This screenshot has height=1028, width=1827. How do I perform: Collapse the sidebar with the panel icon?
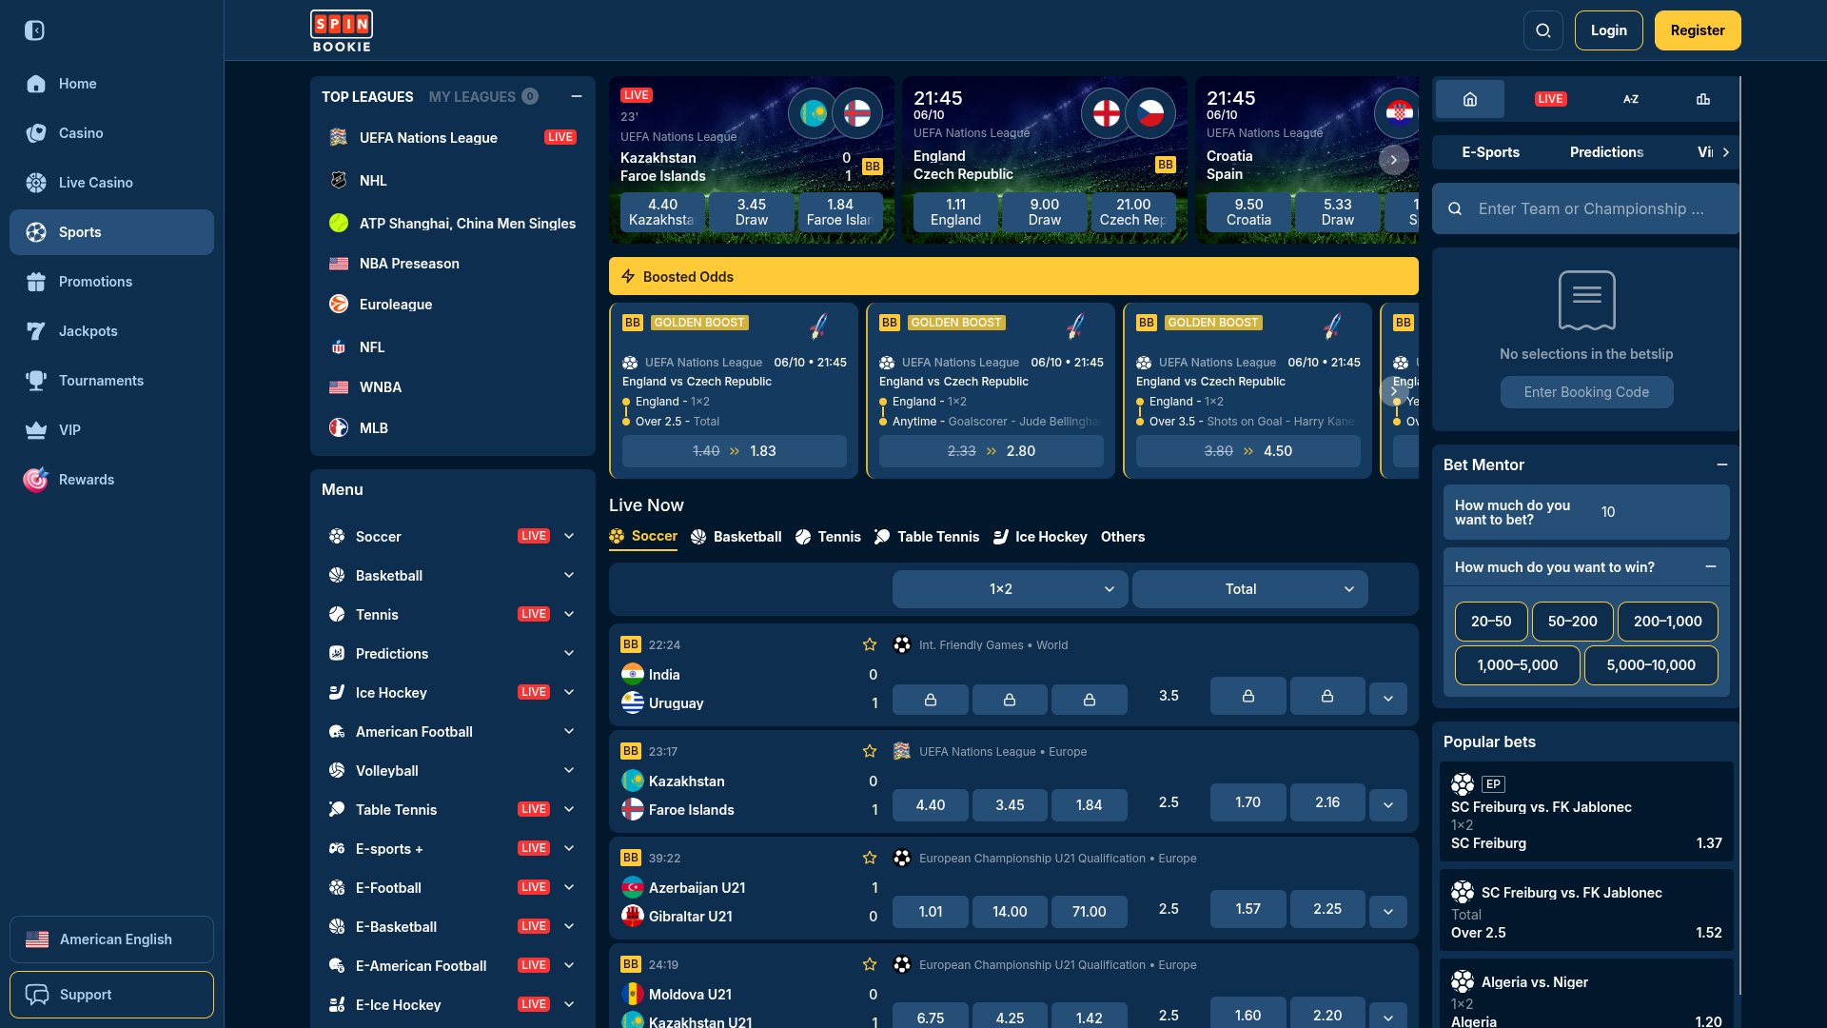[x=35, y=30]
